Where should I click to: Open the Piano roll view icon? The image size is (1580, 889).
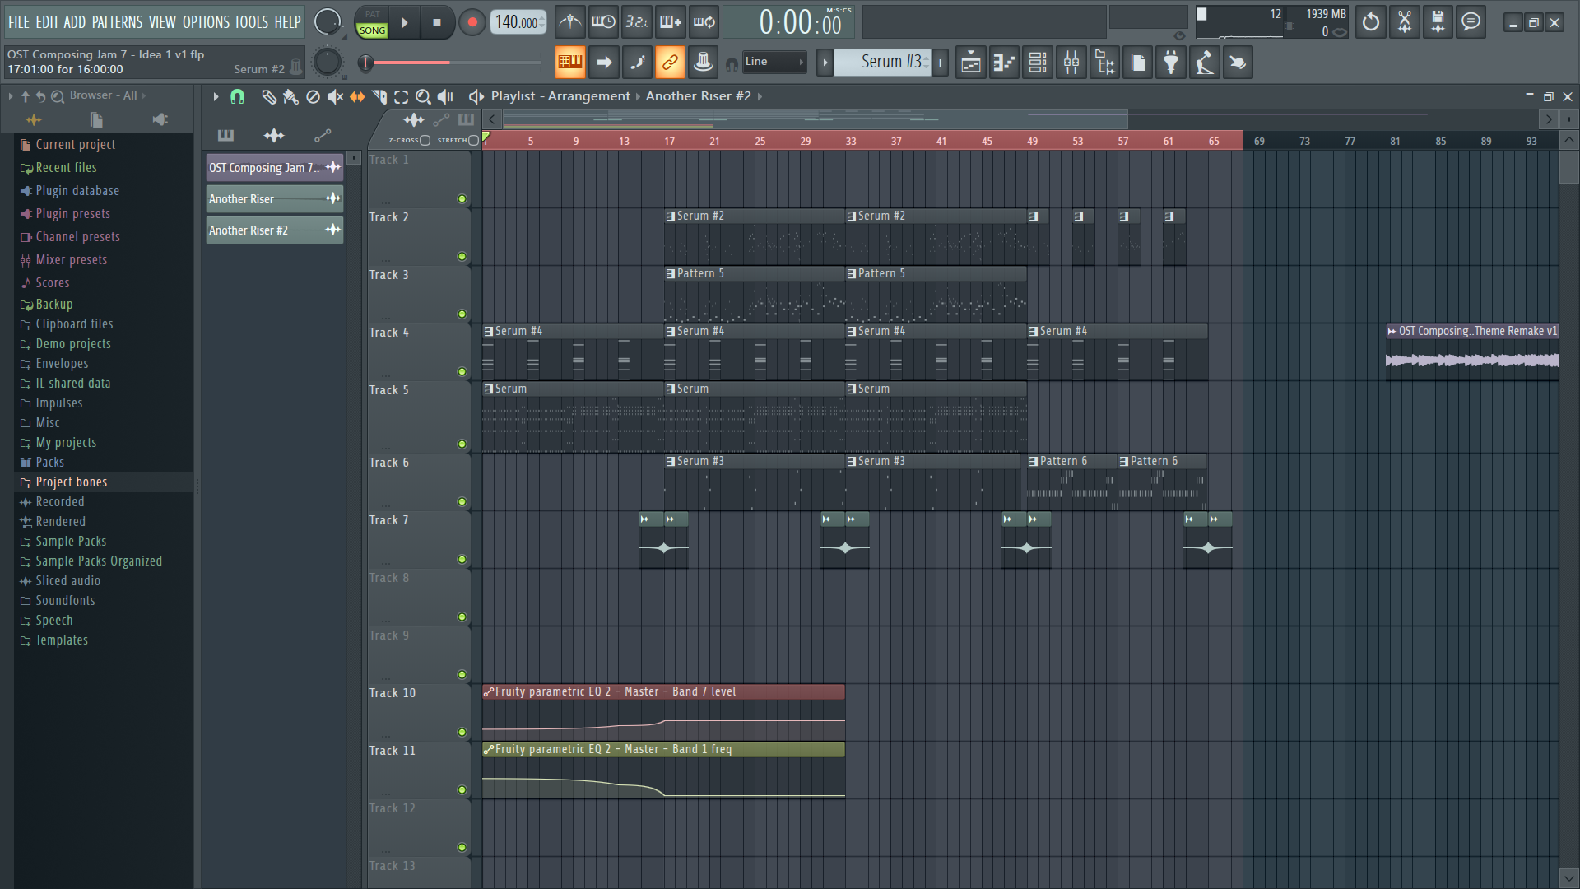point(1004,63)
